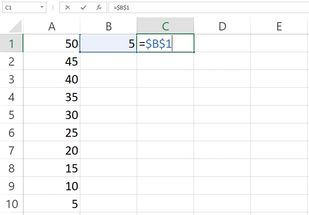Click empty cell C2
This screenshot has height=215, width=309.
pyautogui.click(x=165, y=61)
